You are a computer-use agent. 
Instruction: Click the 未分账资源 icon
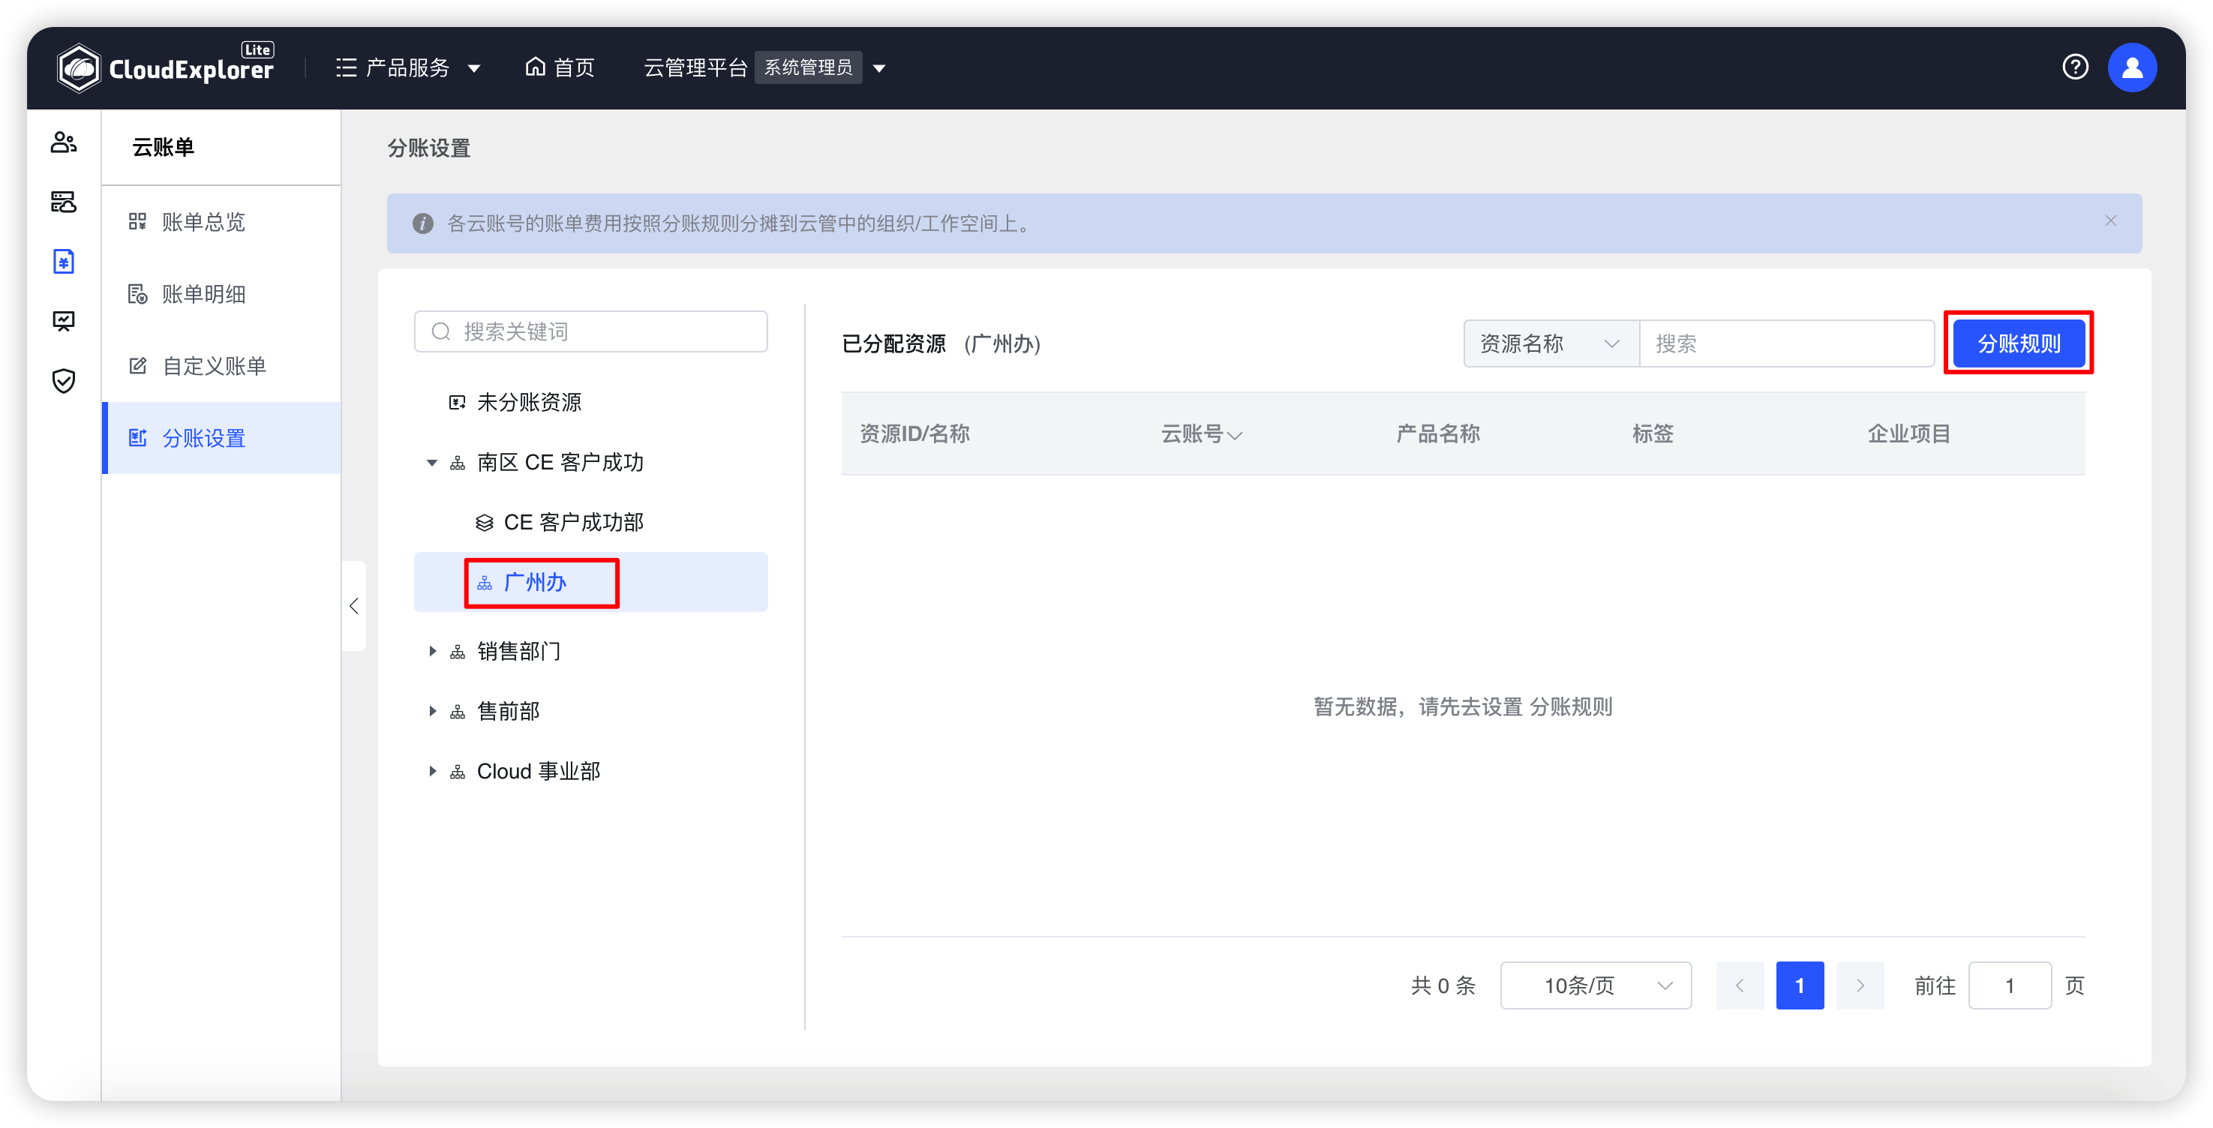pyautogui.click(x=457, y=403)
